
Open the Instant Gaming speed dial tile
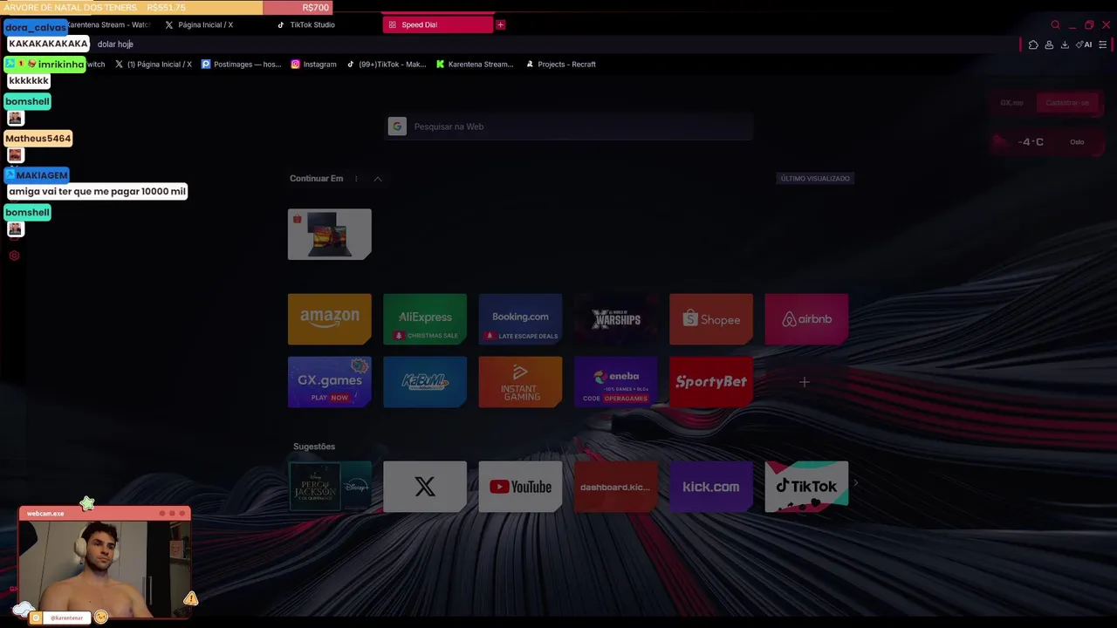coord(520,382)
